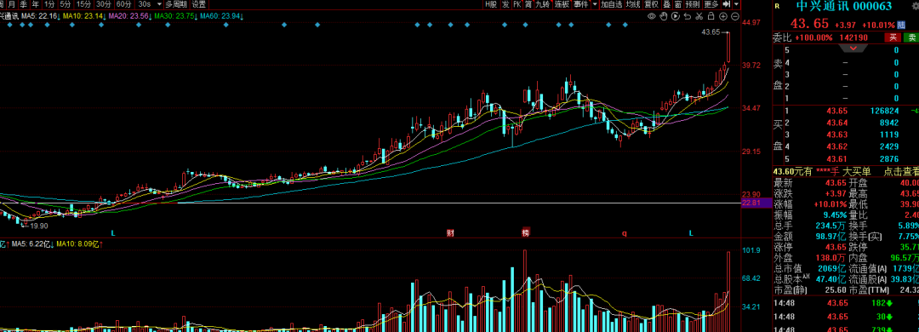Click the red 买 buy button

(893, 37)
